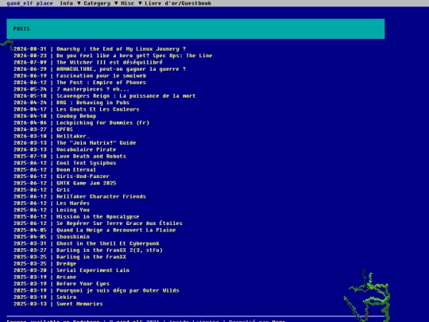
Task: Open the Girls-Und-Panzer post
Action: point(83,177)
